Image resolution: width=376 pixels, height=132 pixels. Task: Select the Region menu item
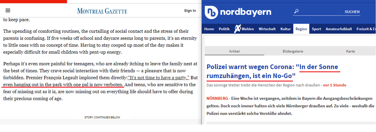[x=301, y=29]
